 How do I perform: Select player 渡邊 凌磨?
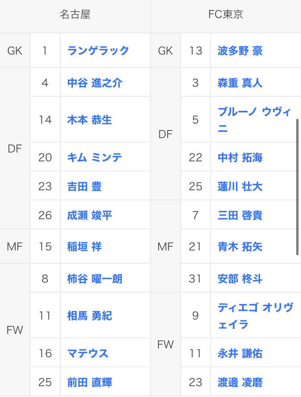240,382
